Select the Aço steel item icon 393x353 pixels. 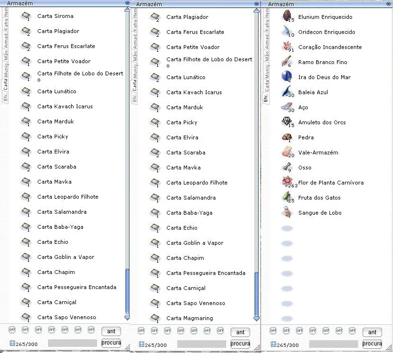coord(287,107)
